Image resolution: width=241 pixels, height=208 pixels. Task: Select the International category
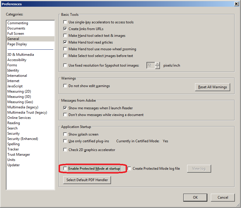(30, 76)
